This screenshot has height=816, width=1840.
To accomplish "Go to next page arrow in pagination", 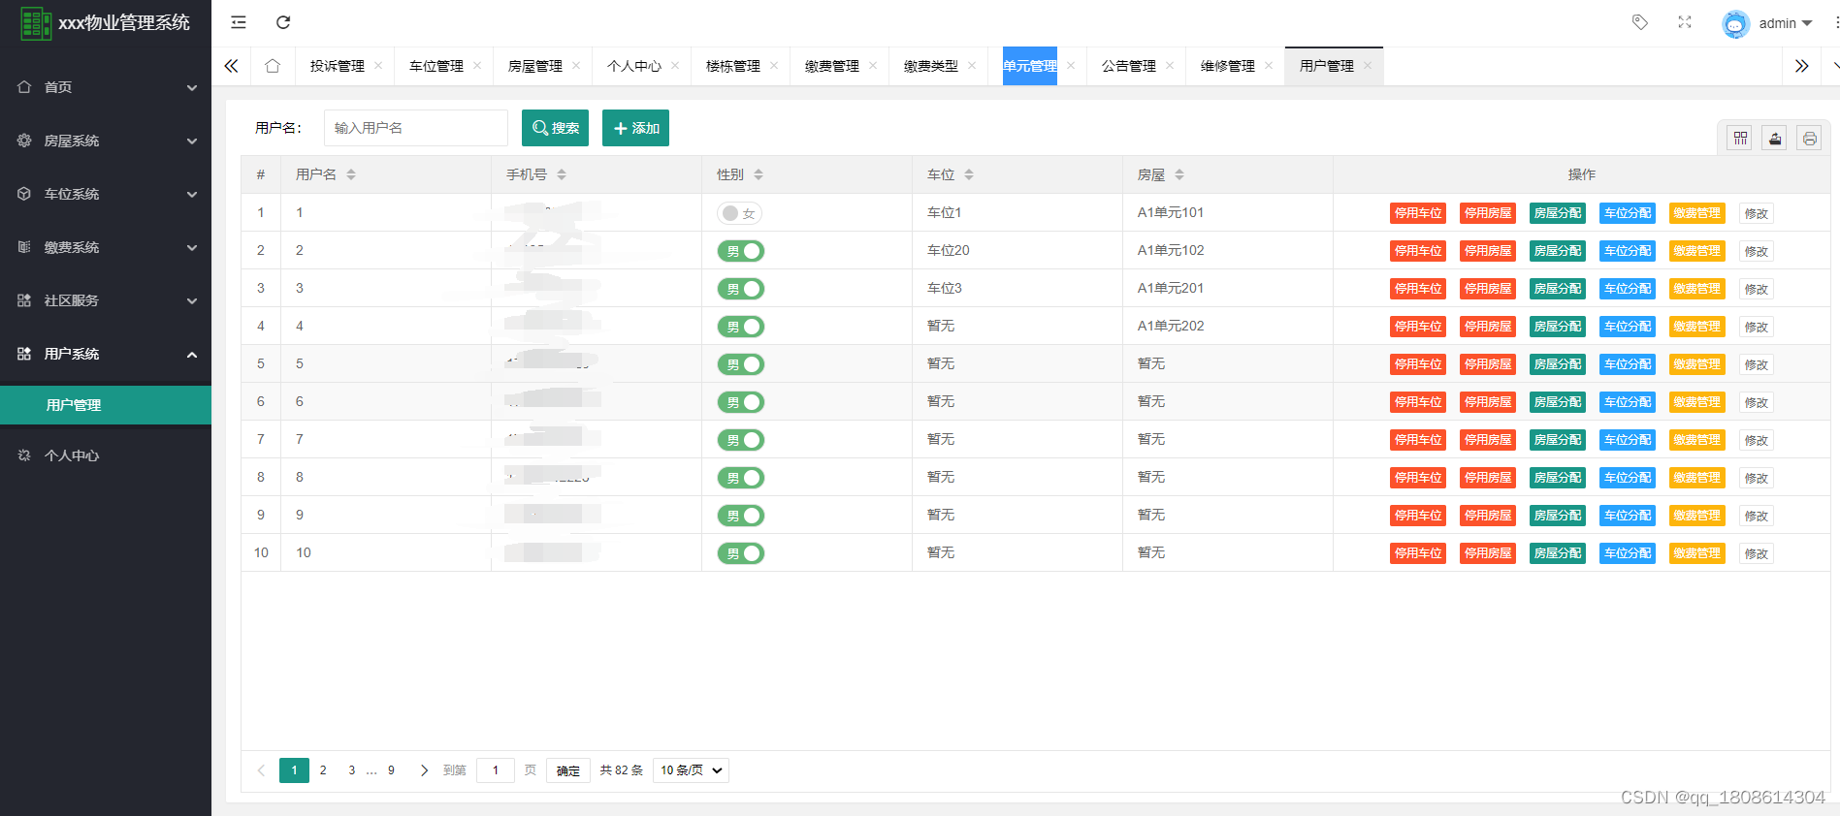I will click(x=424, y=770).
